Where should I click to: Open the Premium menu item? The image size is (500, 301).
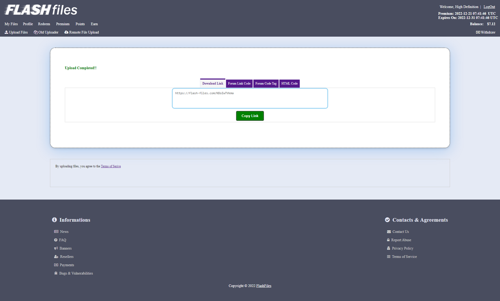pos(62,24)
